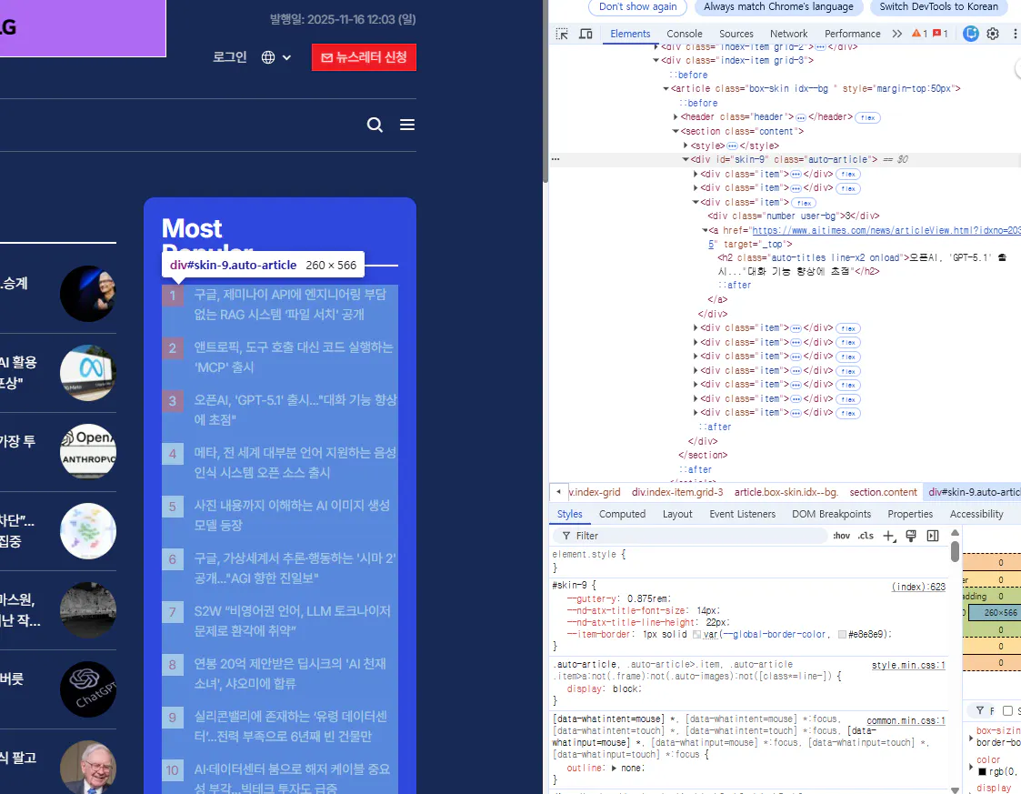The image size is (1021, 794).
Task: Collapse the div#skin-9 auto-article node
Action: point(686,159)
